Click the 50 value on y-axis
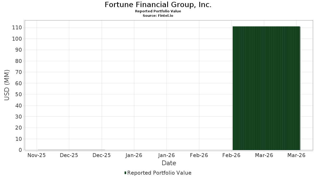Screen dimensions: 316x177 pos(19,94)
